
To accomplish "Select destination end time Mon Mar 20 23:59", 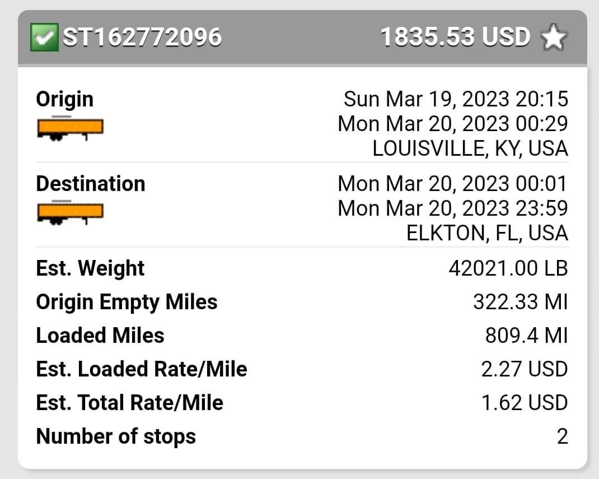I will tap(453, 208).
